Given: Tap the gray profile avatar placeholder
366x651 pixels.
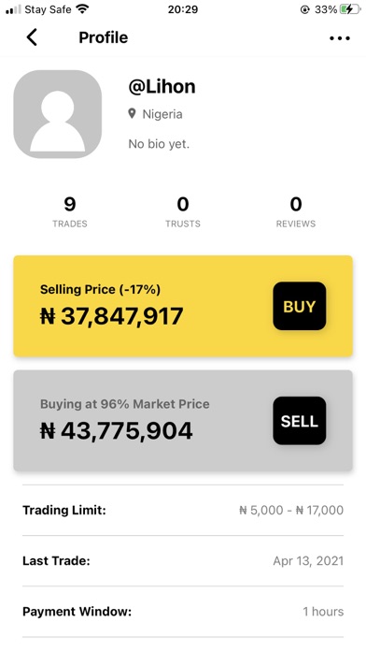Looking at the screenshot, I should (58, 114).
